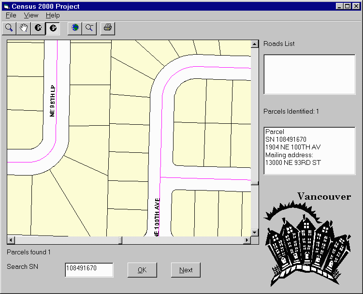
Task: Click the map's scroll left arrow
Action: [11, 240]
